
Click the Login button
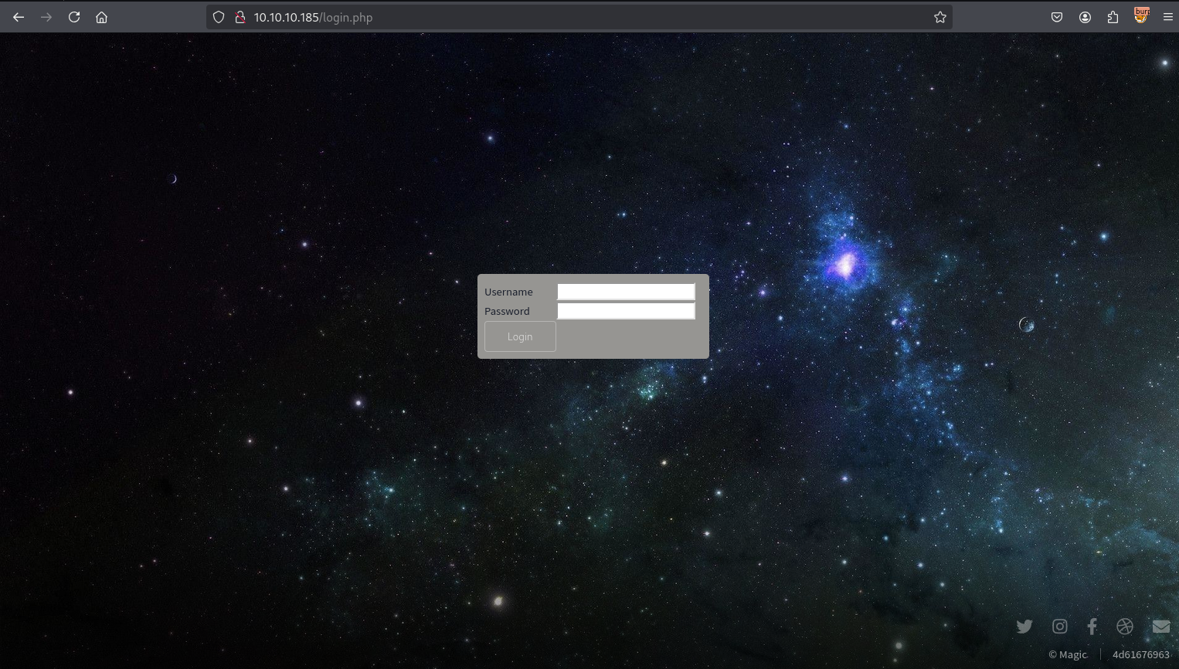[520, 336]
